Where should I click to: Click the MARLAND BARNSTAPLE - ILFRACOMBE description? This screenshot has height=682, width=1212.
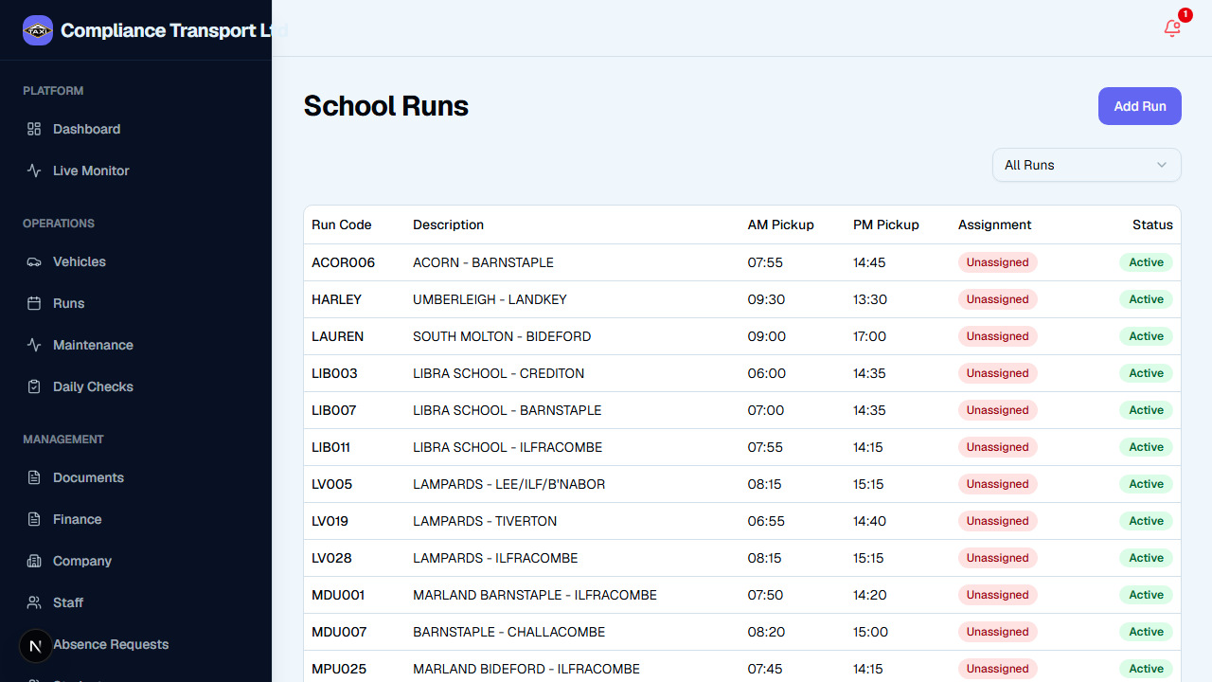pos(535,595)
